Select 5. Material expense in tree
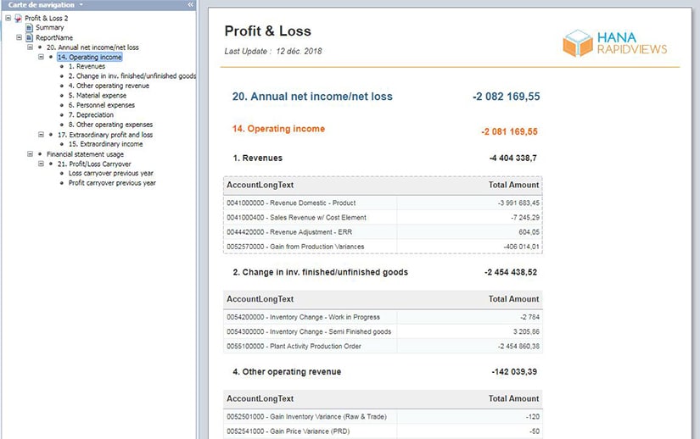 (x=98, y=96)
